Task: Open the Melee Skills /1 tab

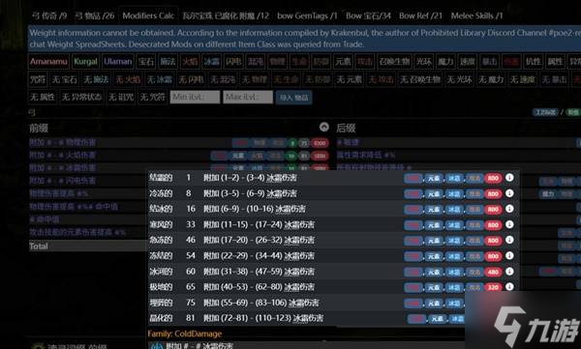Action: tap(476, 15)
